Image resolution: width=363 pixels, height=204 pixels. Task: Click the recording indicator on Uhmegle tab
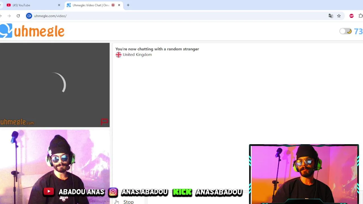coord(113,5)
